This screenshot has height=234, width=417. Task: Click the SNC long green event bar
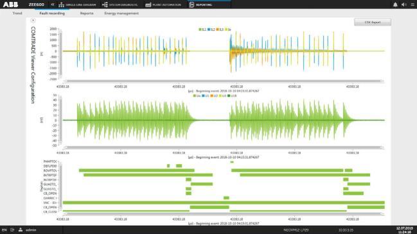click(x=224, y=203)
